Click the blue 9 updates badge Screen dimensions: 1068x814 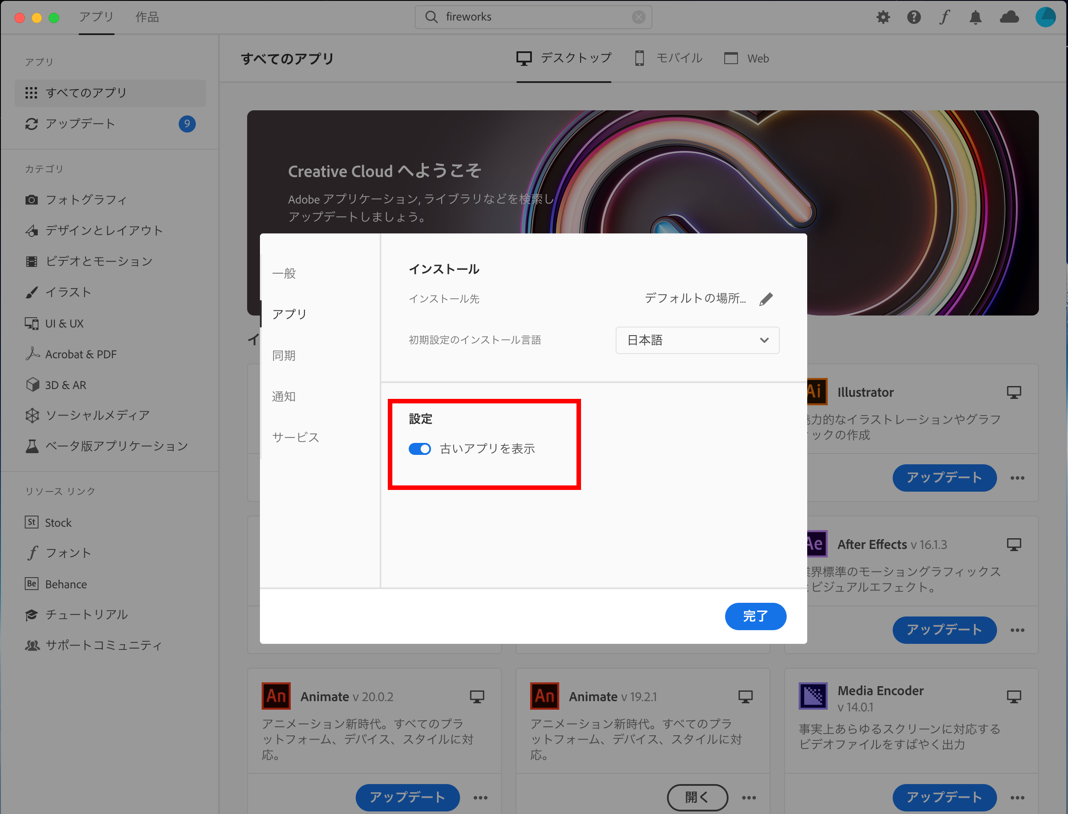point(187,124)
